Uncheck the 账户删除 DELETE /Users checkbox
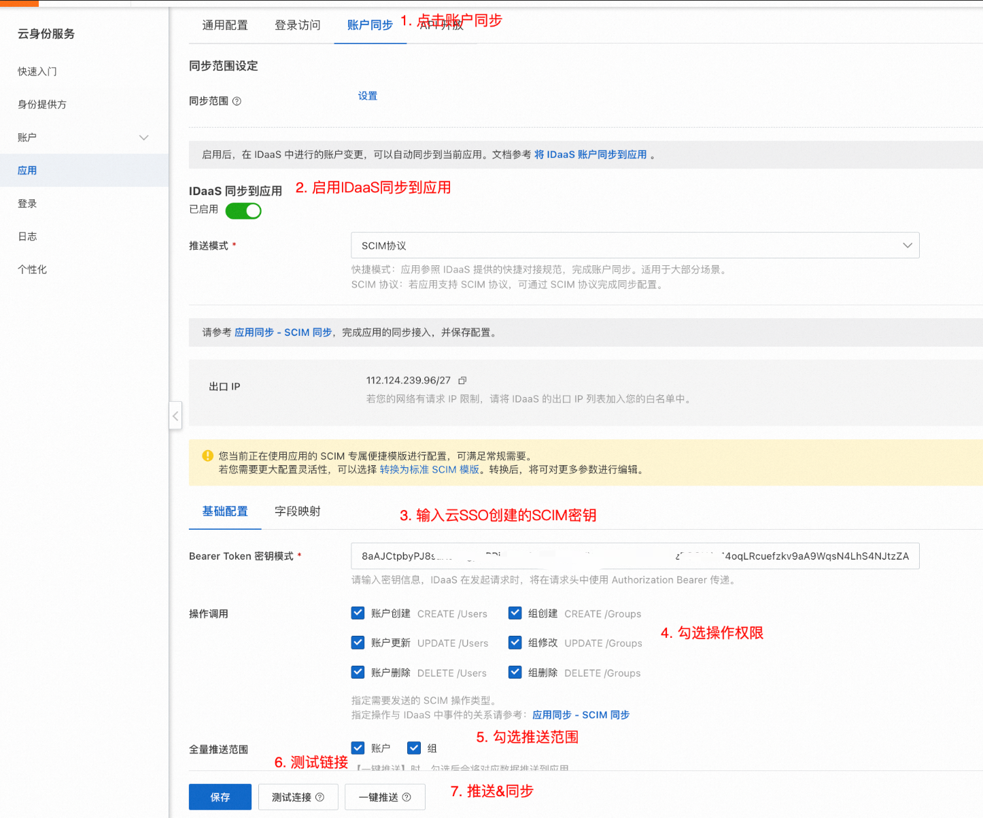This screenshot has width=983, height=818. point(358,672)
